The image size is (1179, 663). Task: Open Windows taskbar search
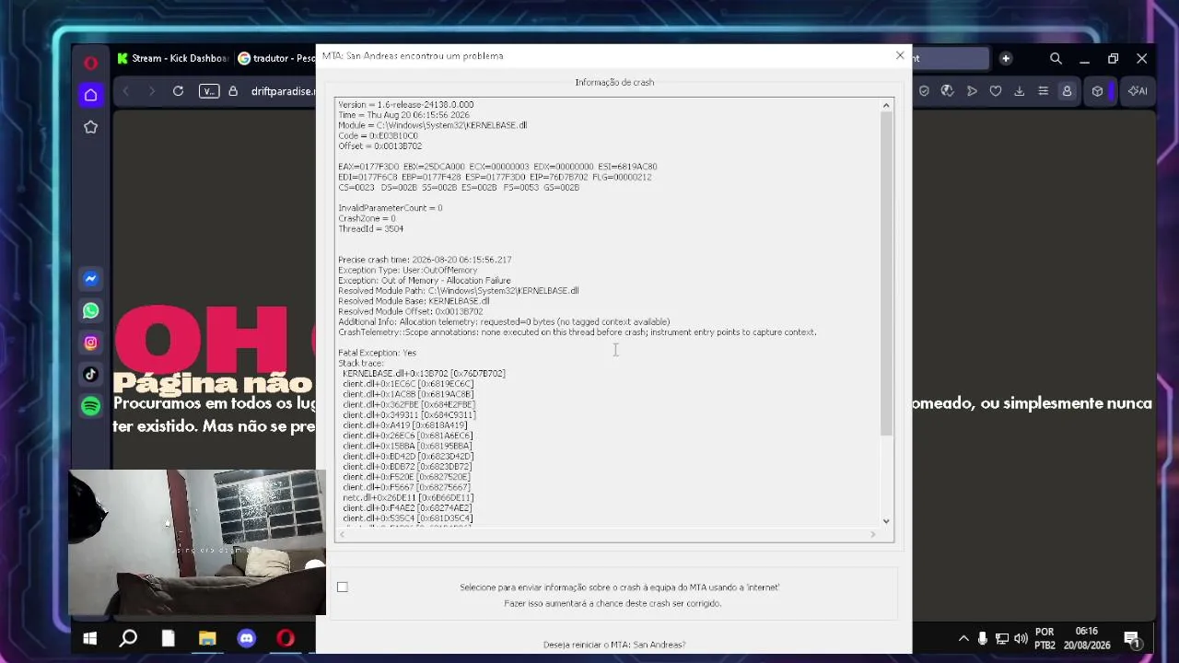[128, 638]
